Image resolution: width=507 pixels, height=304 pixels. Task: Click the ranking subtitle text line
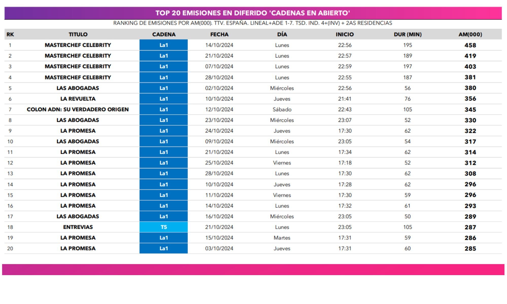(x=252, y=23)
